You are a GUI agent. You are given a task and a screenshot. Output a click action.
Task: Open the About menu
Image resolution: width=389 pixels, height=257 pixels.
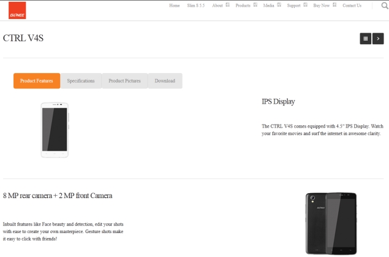coord(217,6)
